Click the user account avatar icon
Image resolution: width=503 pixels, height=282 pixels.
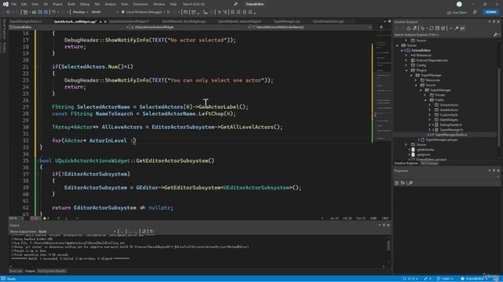pyautogui.click(x=459, y=4)
